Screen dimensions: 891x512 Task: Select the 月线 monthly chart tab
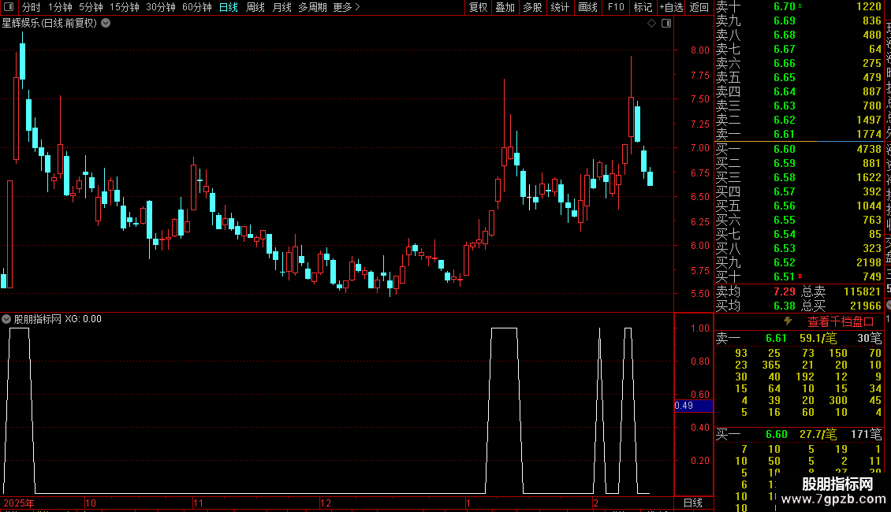pos(281,7)
